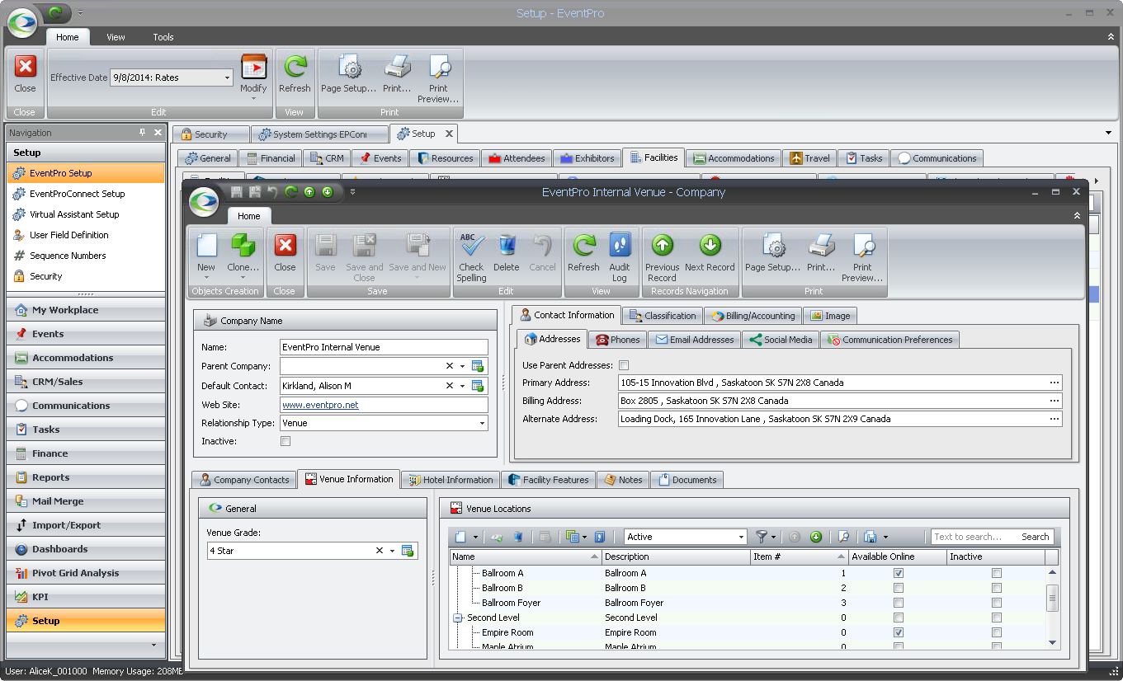Click the Text to search field
The height and width of the screenshot is (681, 1123).
pos(974,537)
